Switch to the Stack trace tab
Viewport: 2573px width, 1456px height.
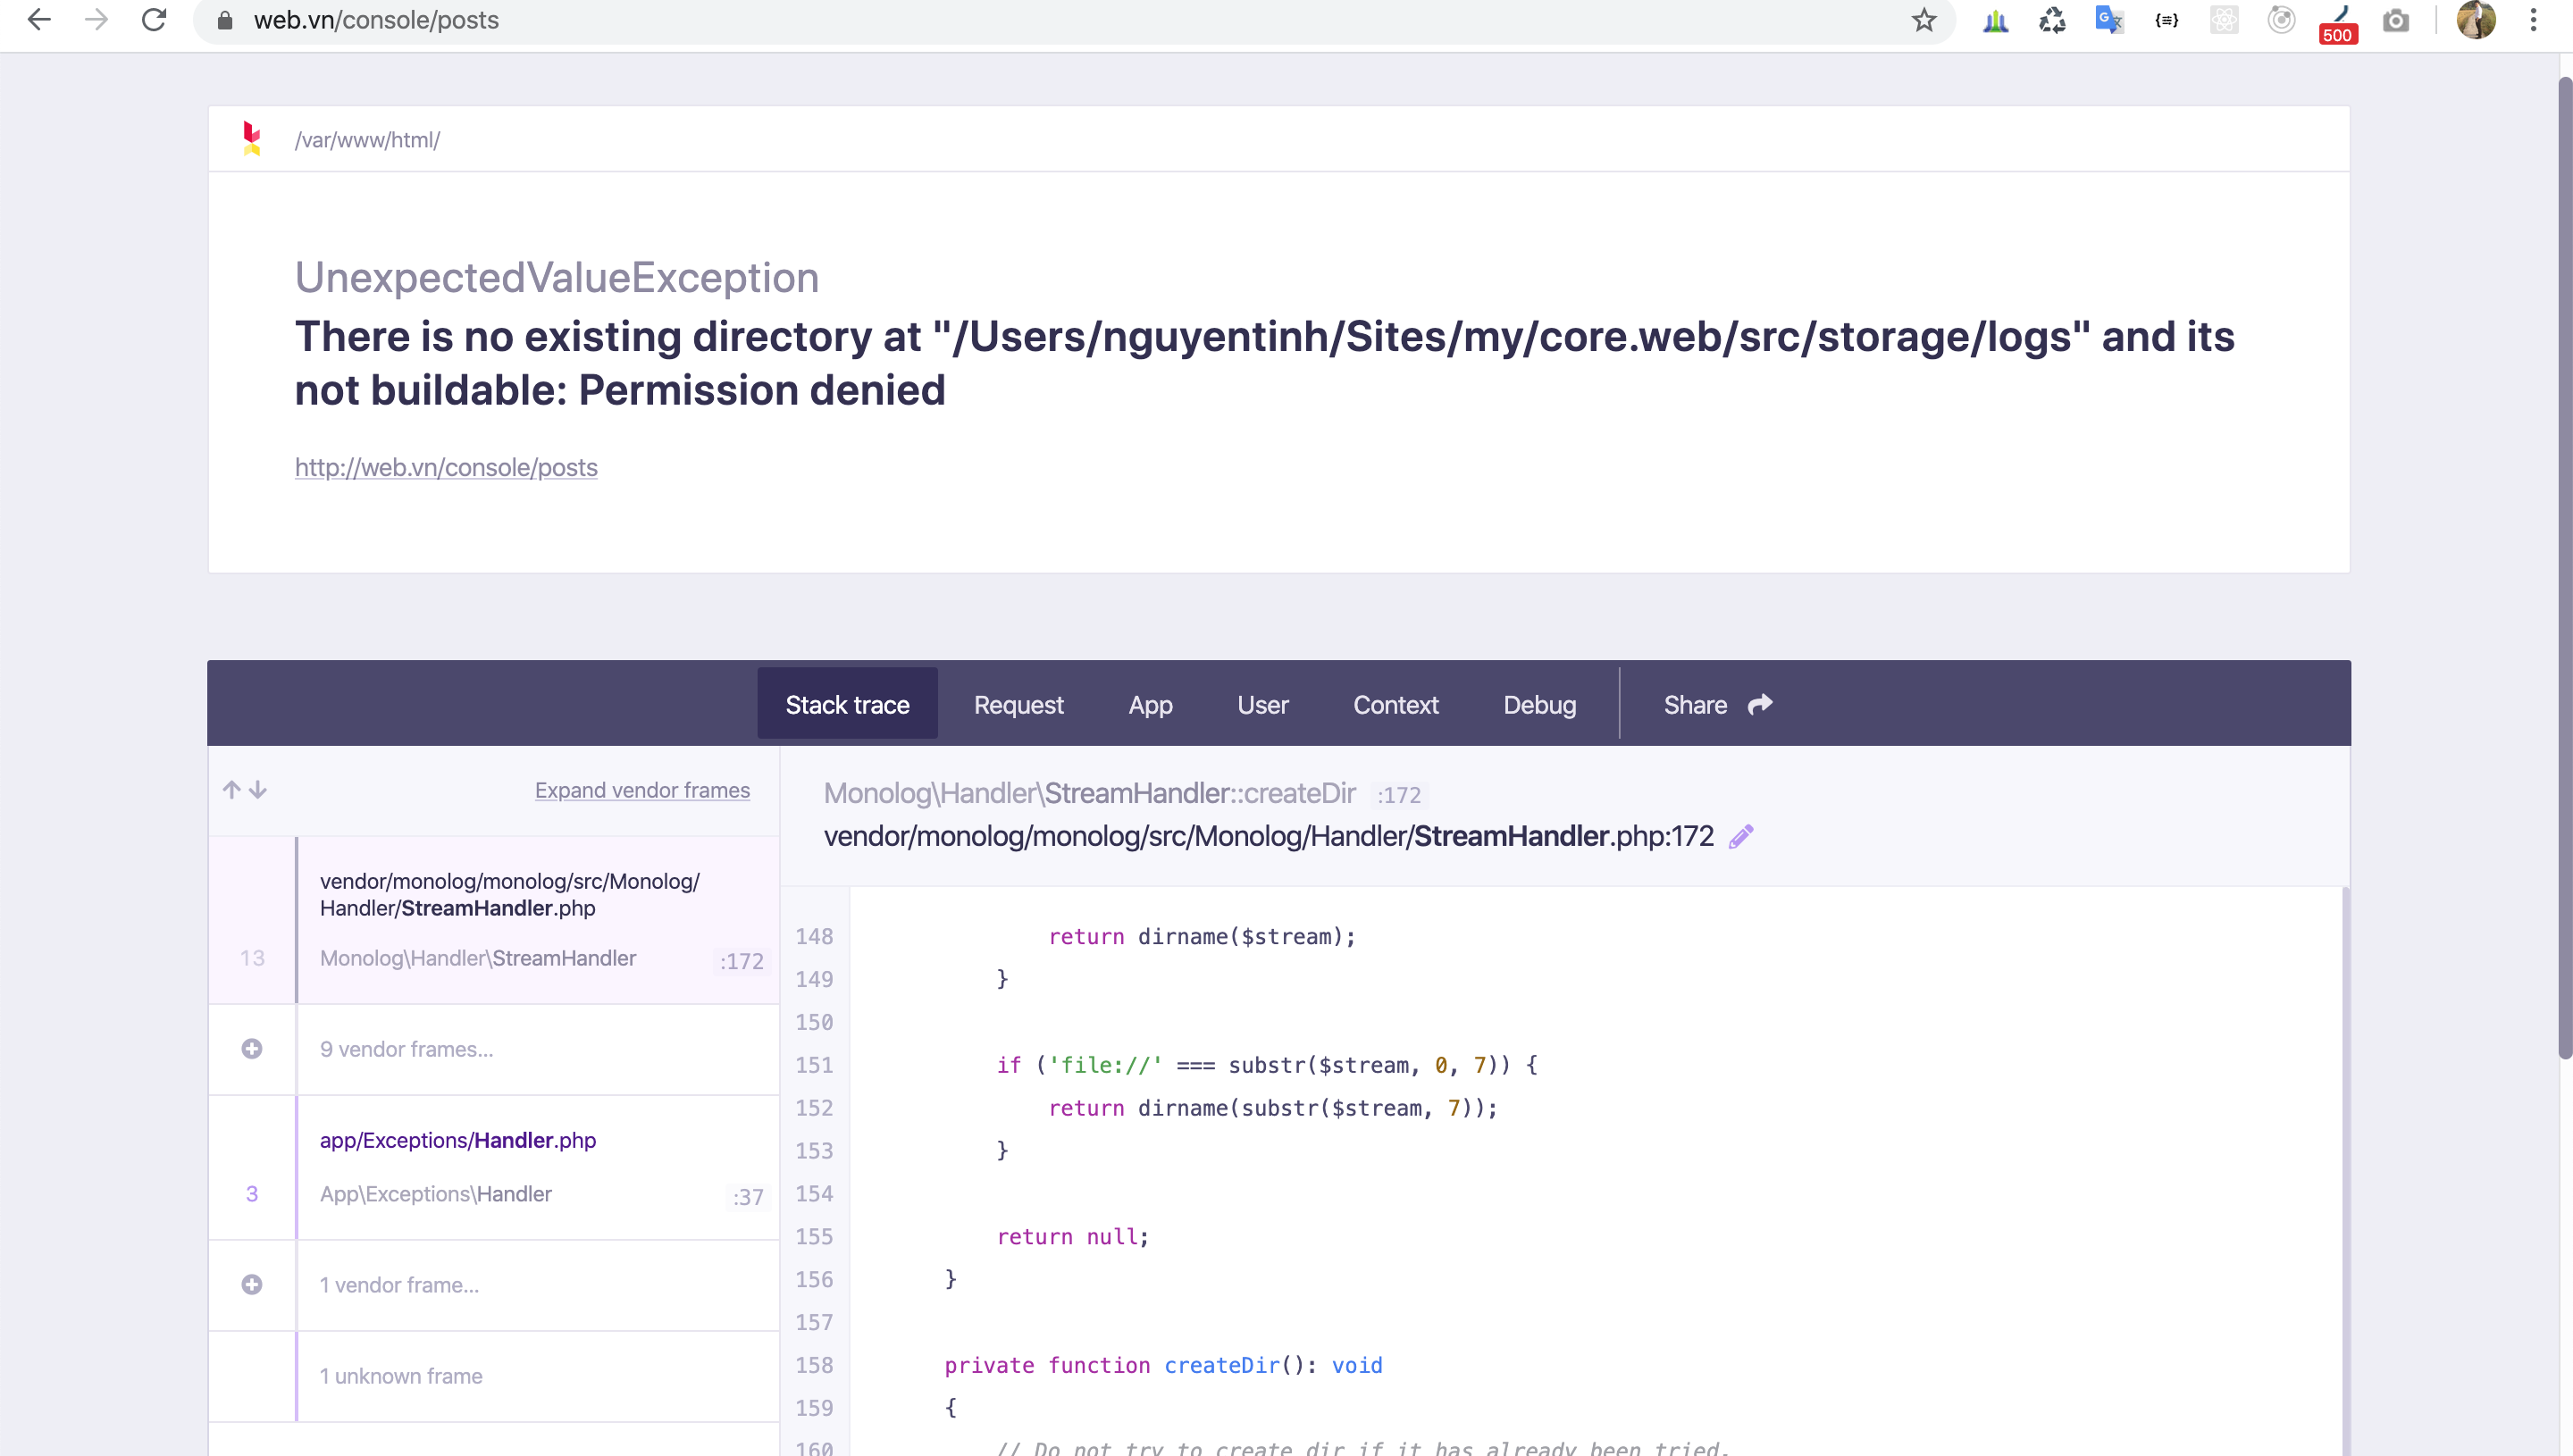click(847, 704)
